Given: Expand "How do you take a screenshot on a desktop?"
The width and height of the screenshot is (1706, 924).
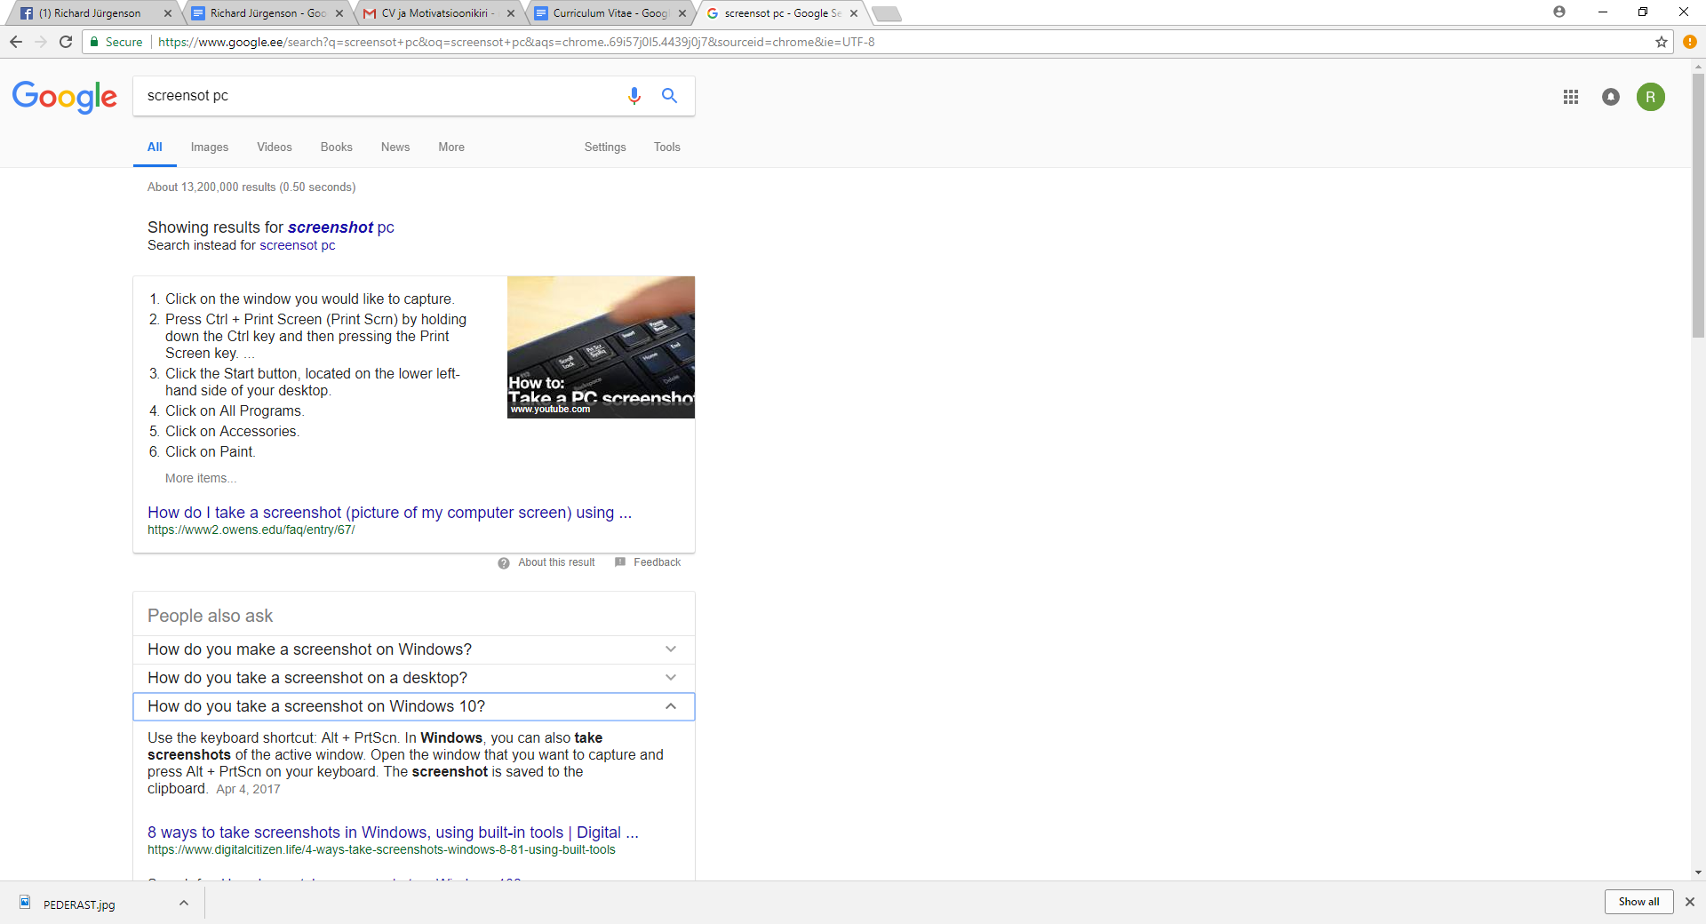Looking at the screenshot, I should point(414,678).
